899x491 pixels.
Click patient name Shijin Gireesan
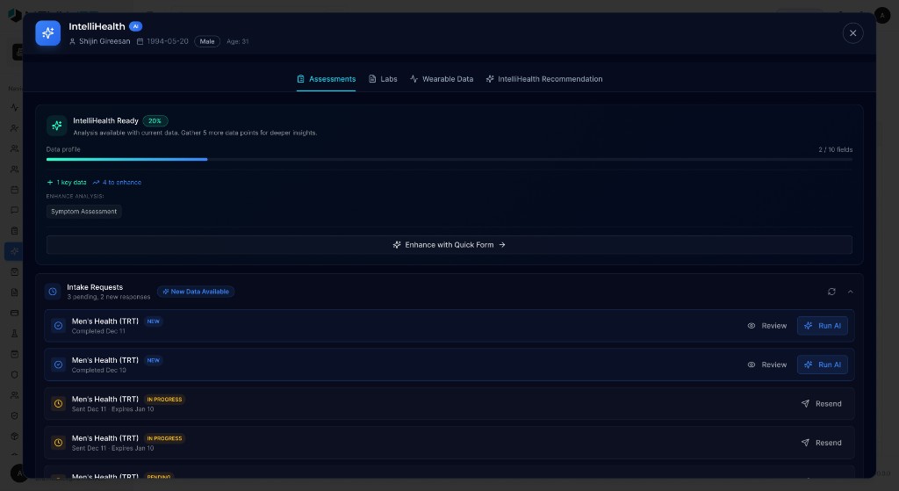click(104, 41)
